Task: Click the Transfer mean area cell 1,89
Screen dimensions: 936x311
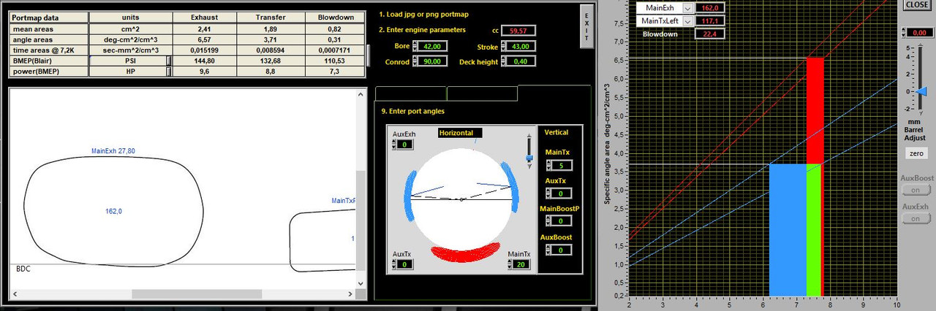Action: point(271,28)
